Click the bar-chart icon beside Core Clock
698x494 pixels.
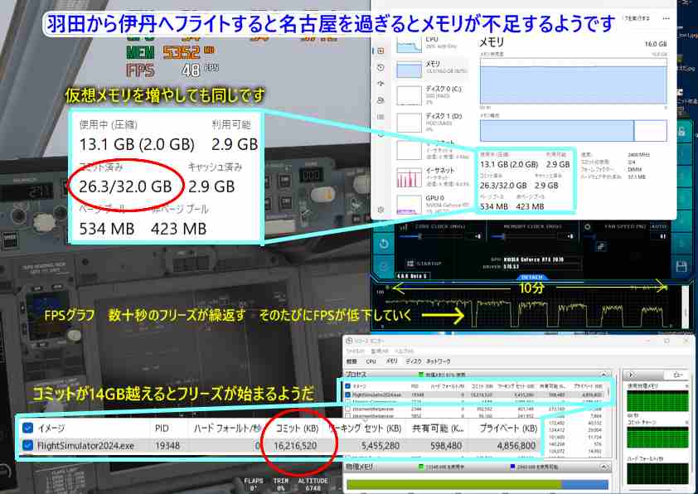tap(404, 227)
